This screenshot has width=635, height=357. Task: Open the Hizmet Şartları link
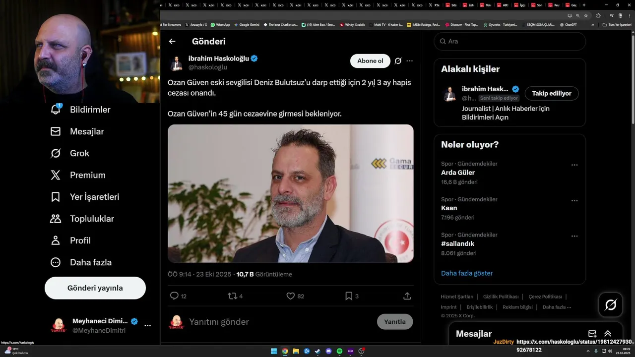(457, 297)
